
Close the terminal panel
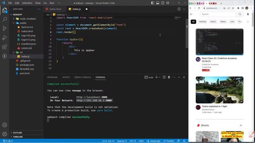coord(184,77)
